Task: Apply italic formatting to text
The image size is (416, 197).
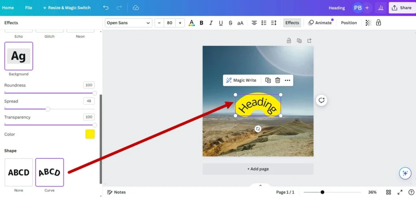Action: (x=211, y=23)
